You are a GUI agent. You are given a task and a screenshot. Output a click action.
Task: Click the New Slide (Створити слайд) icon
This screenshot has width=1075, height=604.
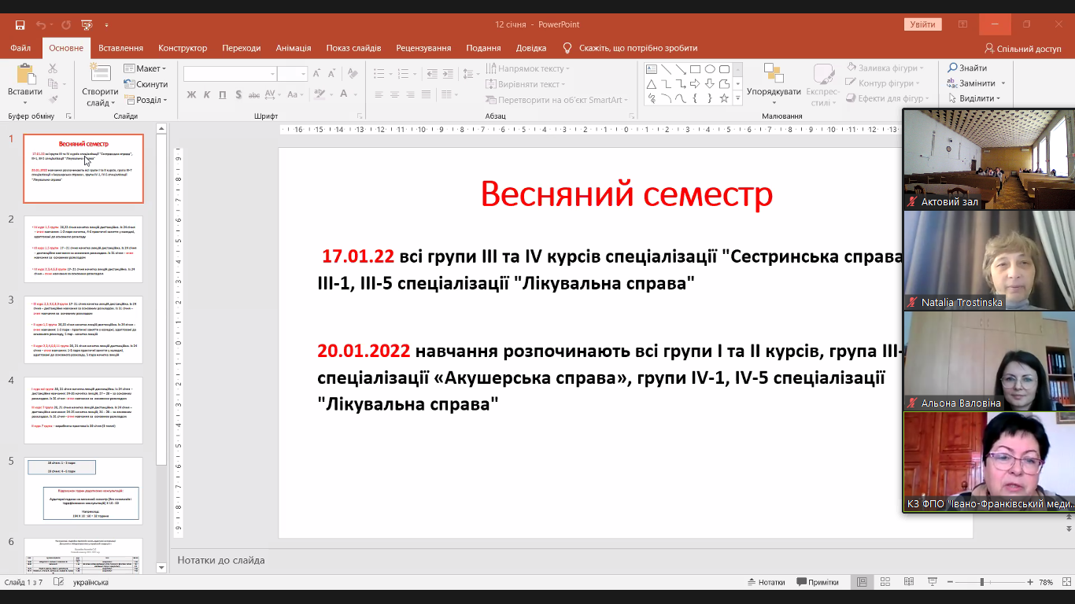coord(100,76)
